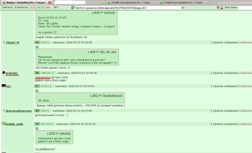
Task: Vote plus on post 55
Action: (43, 42)
